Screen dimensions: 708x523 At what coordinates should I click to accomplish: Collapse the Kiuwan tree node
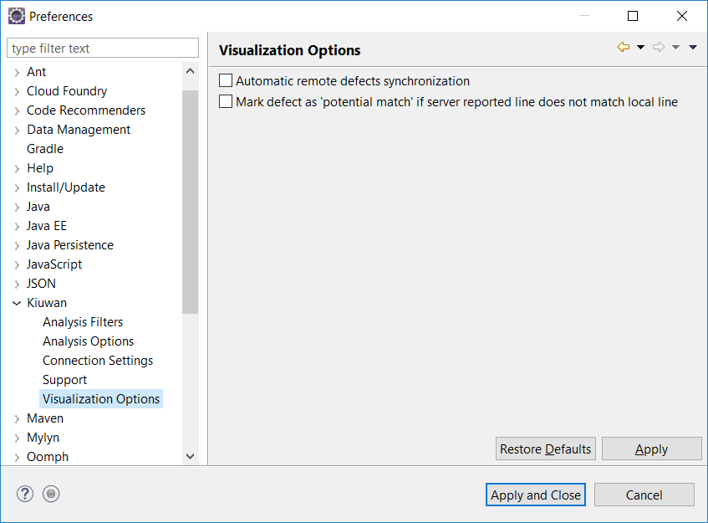pyautogui.click(x=17, y=302)
